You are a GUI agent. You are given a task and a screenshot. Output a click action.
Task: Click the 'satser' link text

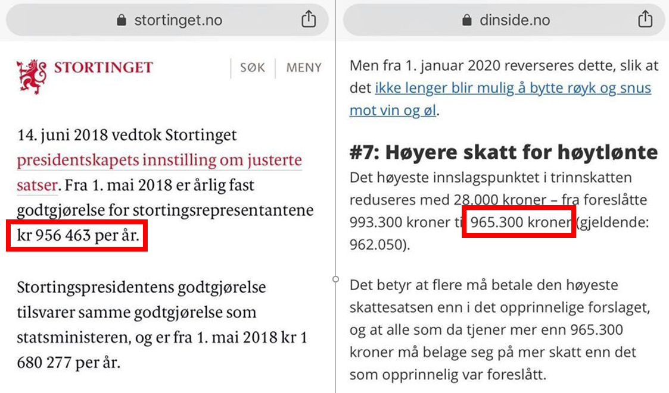click(x=37, y=186)
